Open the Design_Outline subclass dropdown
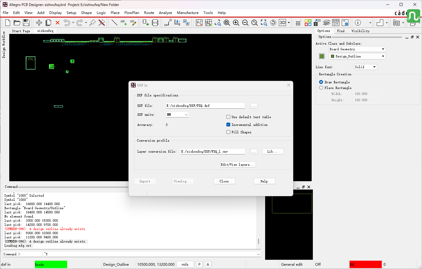Screen dimensions: 422x269 357,56
